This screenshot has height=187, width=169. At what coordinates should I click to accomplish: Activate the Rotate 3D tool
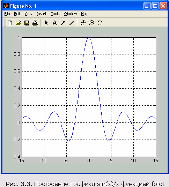[x=100, y=23]
